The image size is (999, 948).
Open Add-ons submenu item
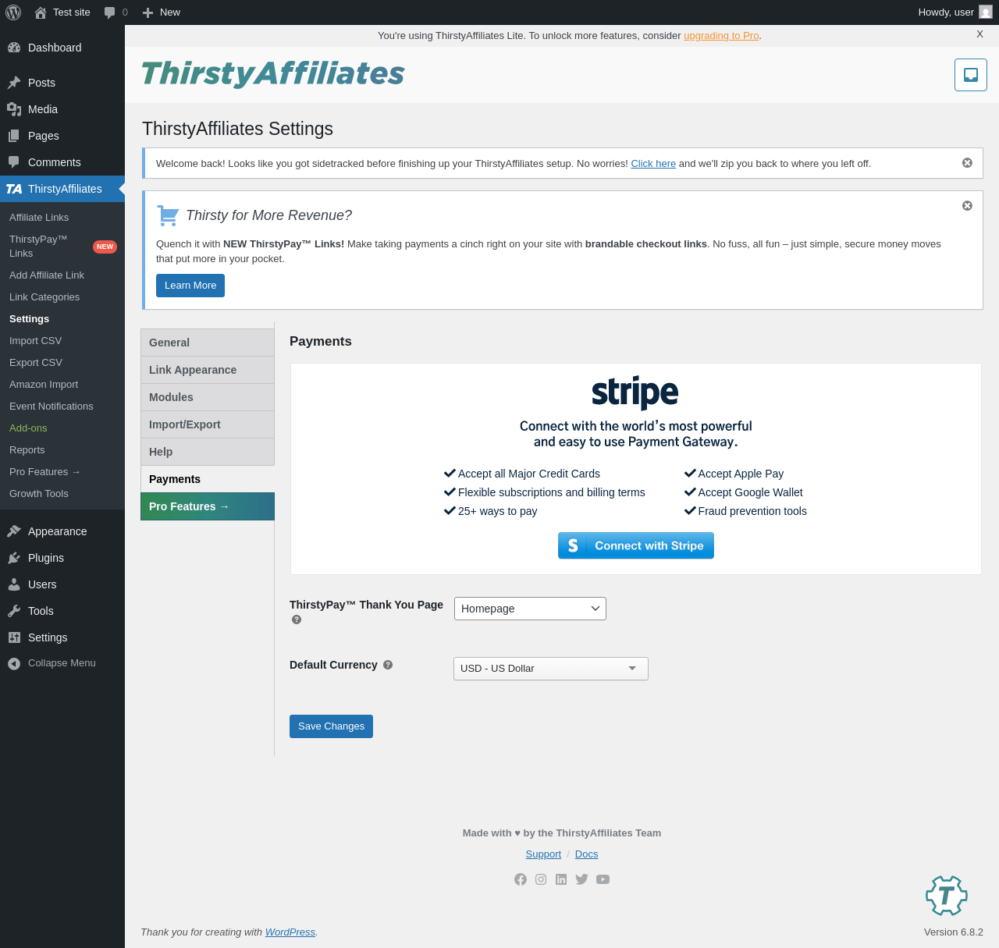coord(62,428)
